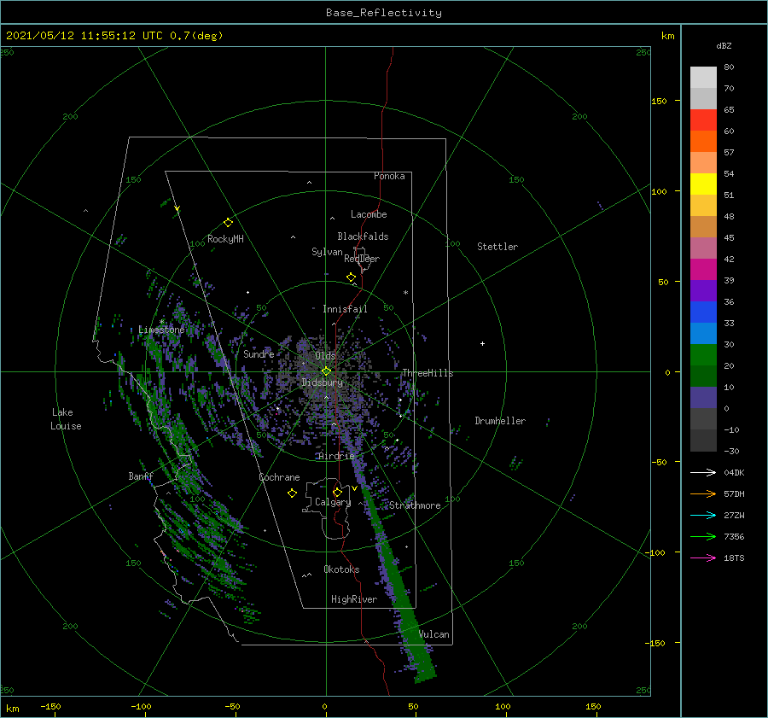Click the Ponoka label
This screenshot has height=718, width=768.
point(389,176)
